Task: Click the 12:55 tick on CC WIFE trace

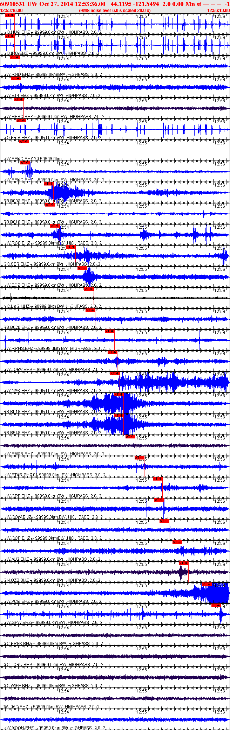Action: (x=141, y=670)
